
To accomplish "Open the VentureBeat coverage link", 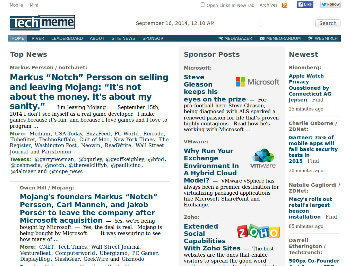I will [x=36, y=253].
